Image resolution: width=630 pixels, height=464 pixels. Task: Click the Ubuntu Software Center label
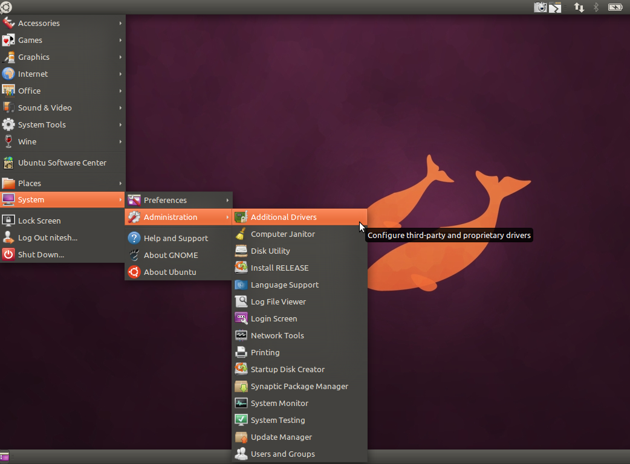[x=62, y=163]
